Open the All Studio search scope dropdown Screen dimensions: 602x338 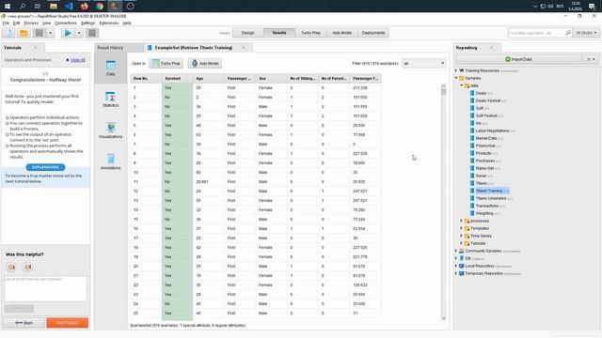pos(586,33)
